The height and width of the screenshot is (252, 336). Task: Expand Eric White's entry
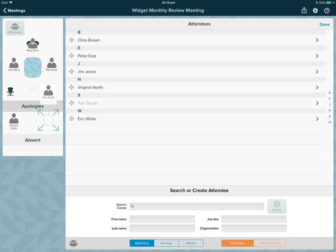317,119
